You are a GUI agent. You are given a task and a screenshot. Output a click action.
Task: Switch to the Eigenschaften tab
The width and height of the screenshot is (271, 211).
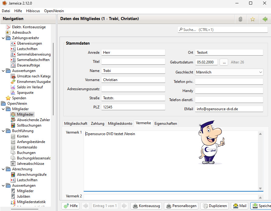tap(165, 124)
